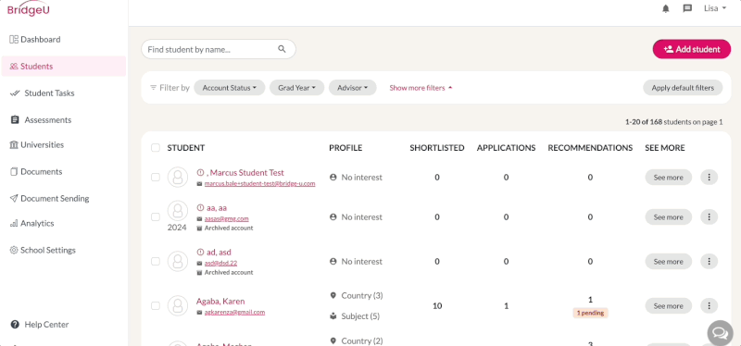Image resolution: width=741 pixels, height=346 pixels.
Task: Open the Account Status filter dropdown
Action: [x=229, y=88]
